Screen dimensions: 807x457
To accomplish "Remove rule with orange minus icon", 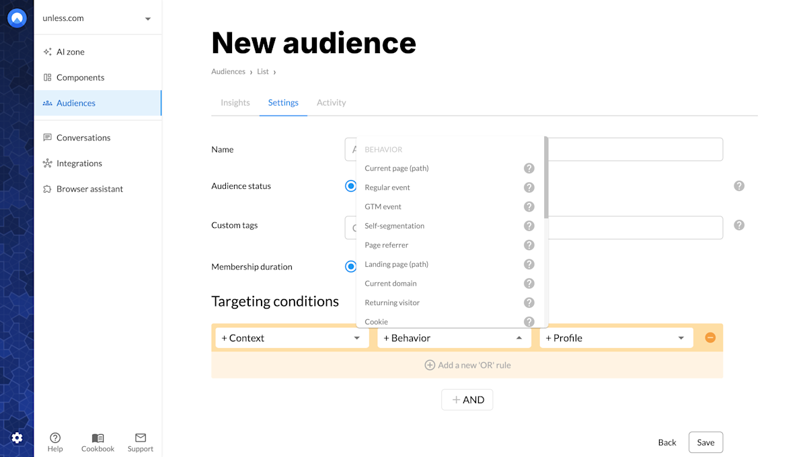I will pos(710,337).
